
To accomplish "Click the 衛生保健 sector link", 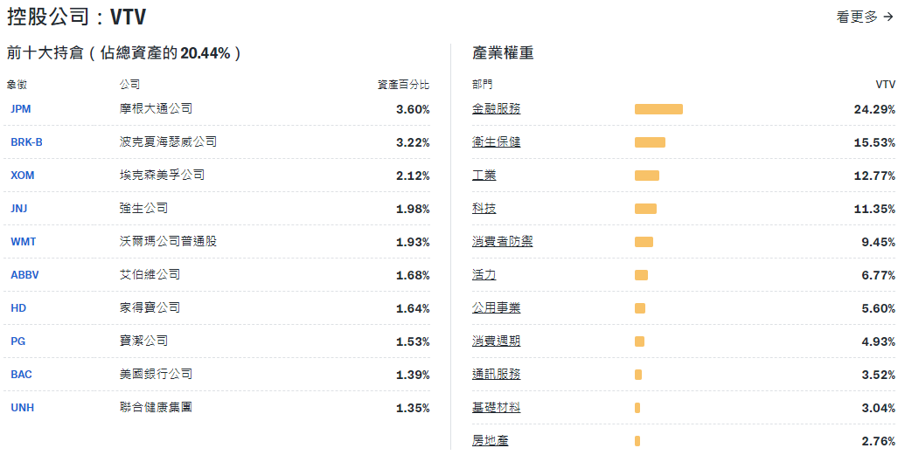I will [x=496, y=142].
